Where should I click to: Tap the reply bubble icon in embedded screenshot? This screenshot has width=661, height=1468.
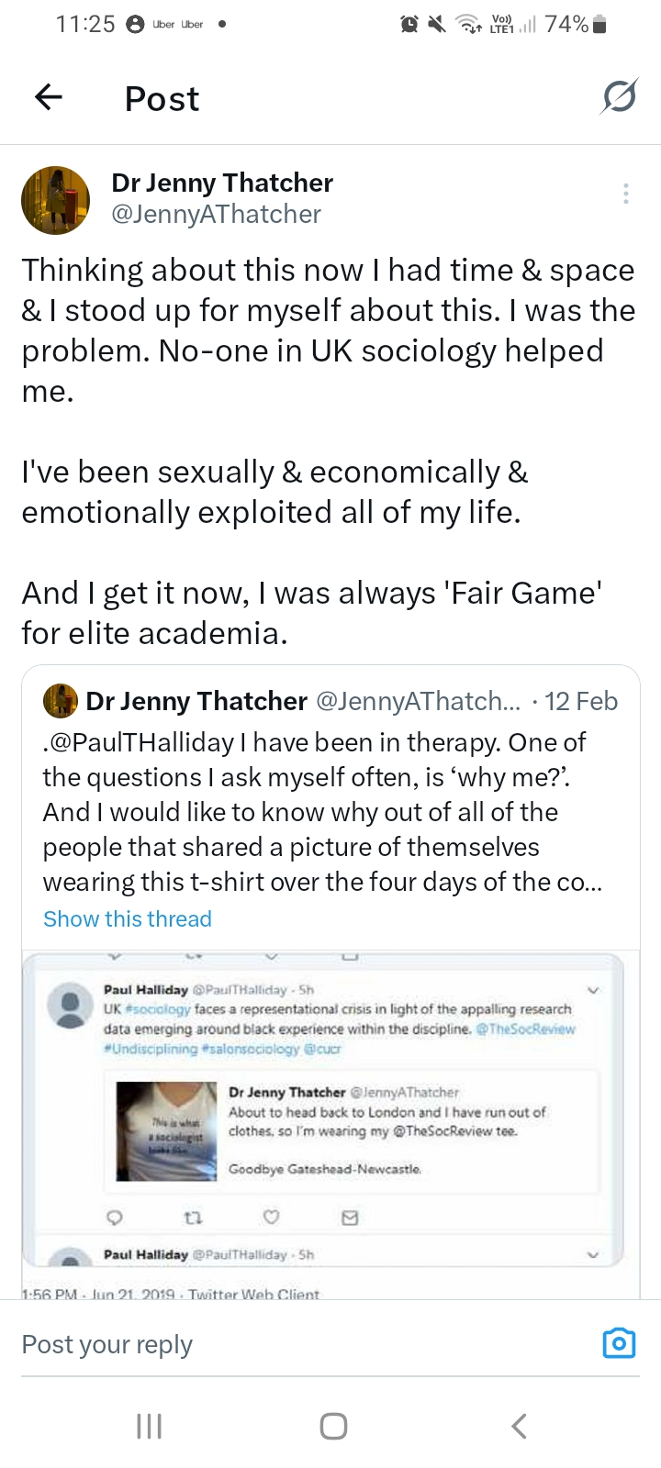(x=115, y=1218)
